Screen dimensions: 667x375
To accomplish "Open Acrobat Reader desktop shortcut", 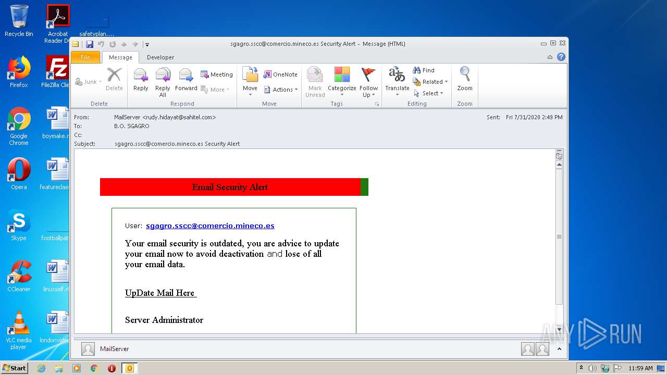I will pyautogui.click(x=58, y=24).
